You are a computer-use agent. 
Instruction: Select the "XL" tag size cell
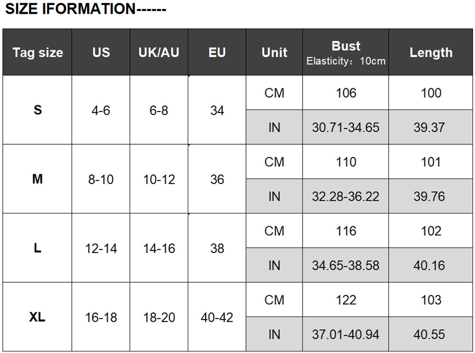click(38, 317)
